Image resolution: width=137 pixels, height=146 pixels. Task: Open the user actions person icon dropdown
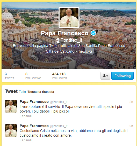105,76
